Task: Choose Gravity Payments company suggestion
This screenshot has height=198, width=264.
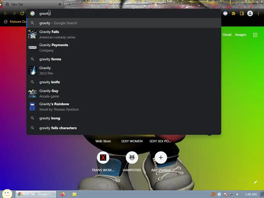Action: click(x=123, y=47)
